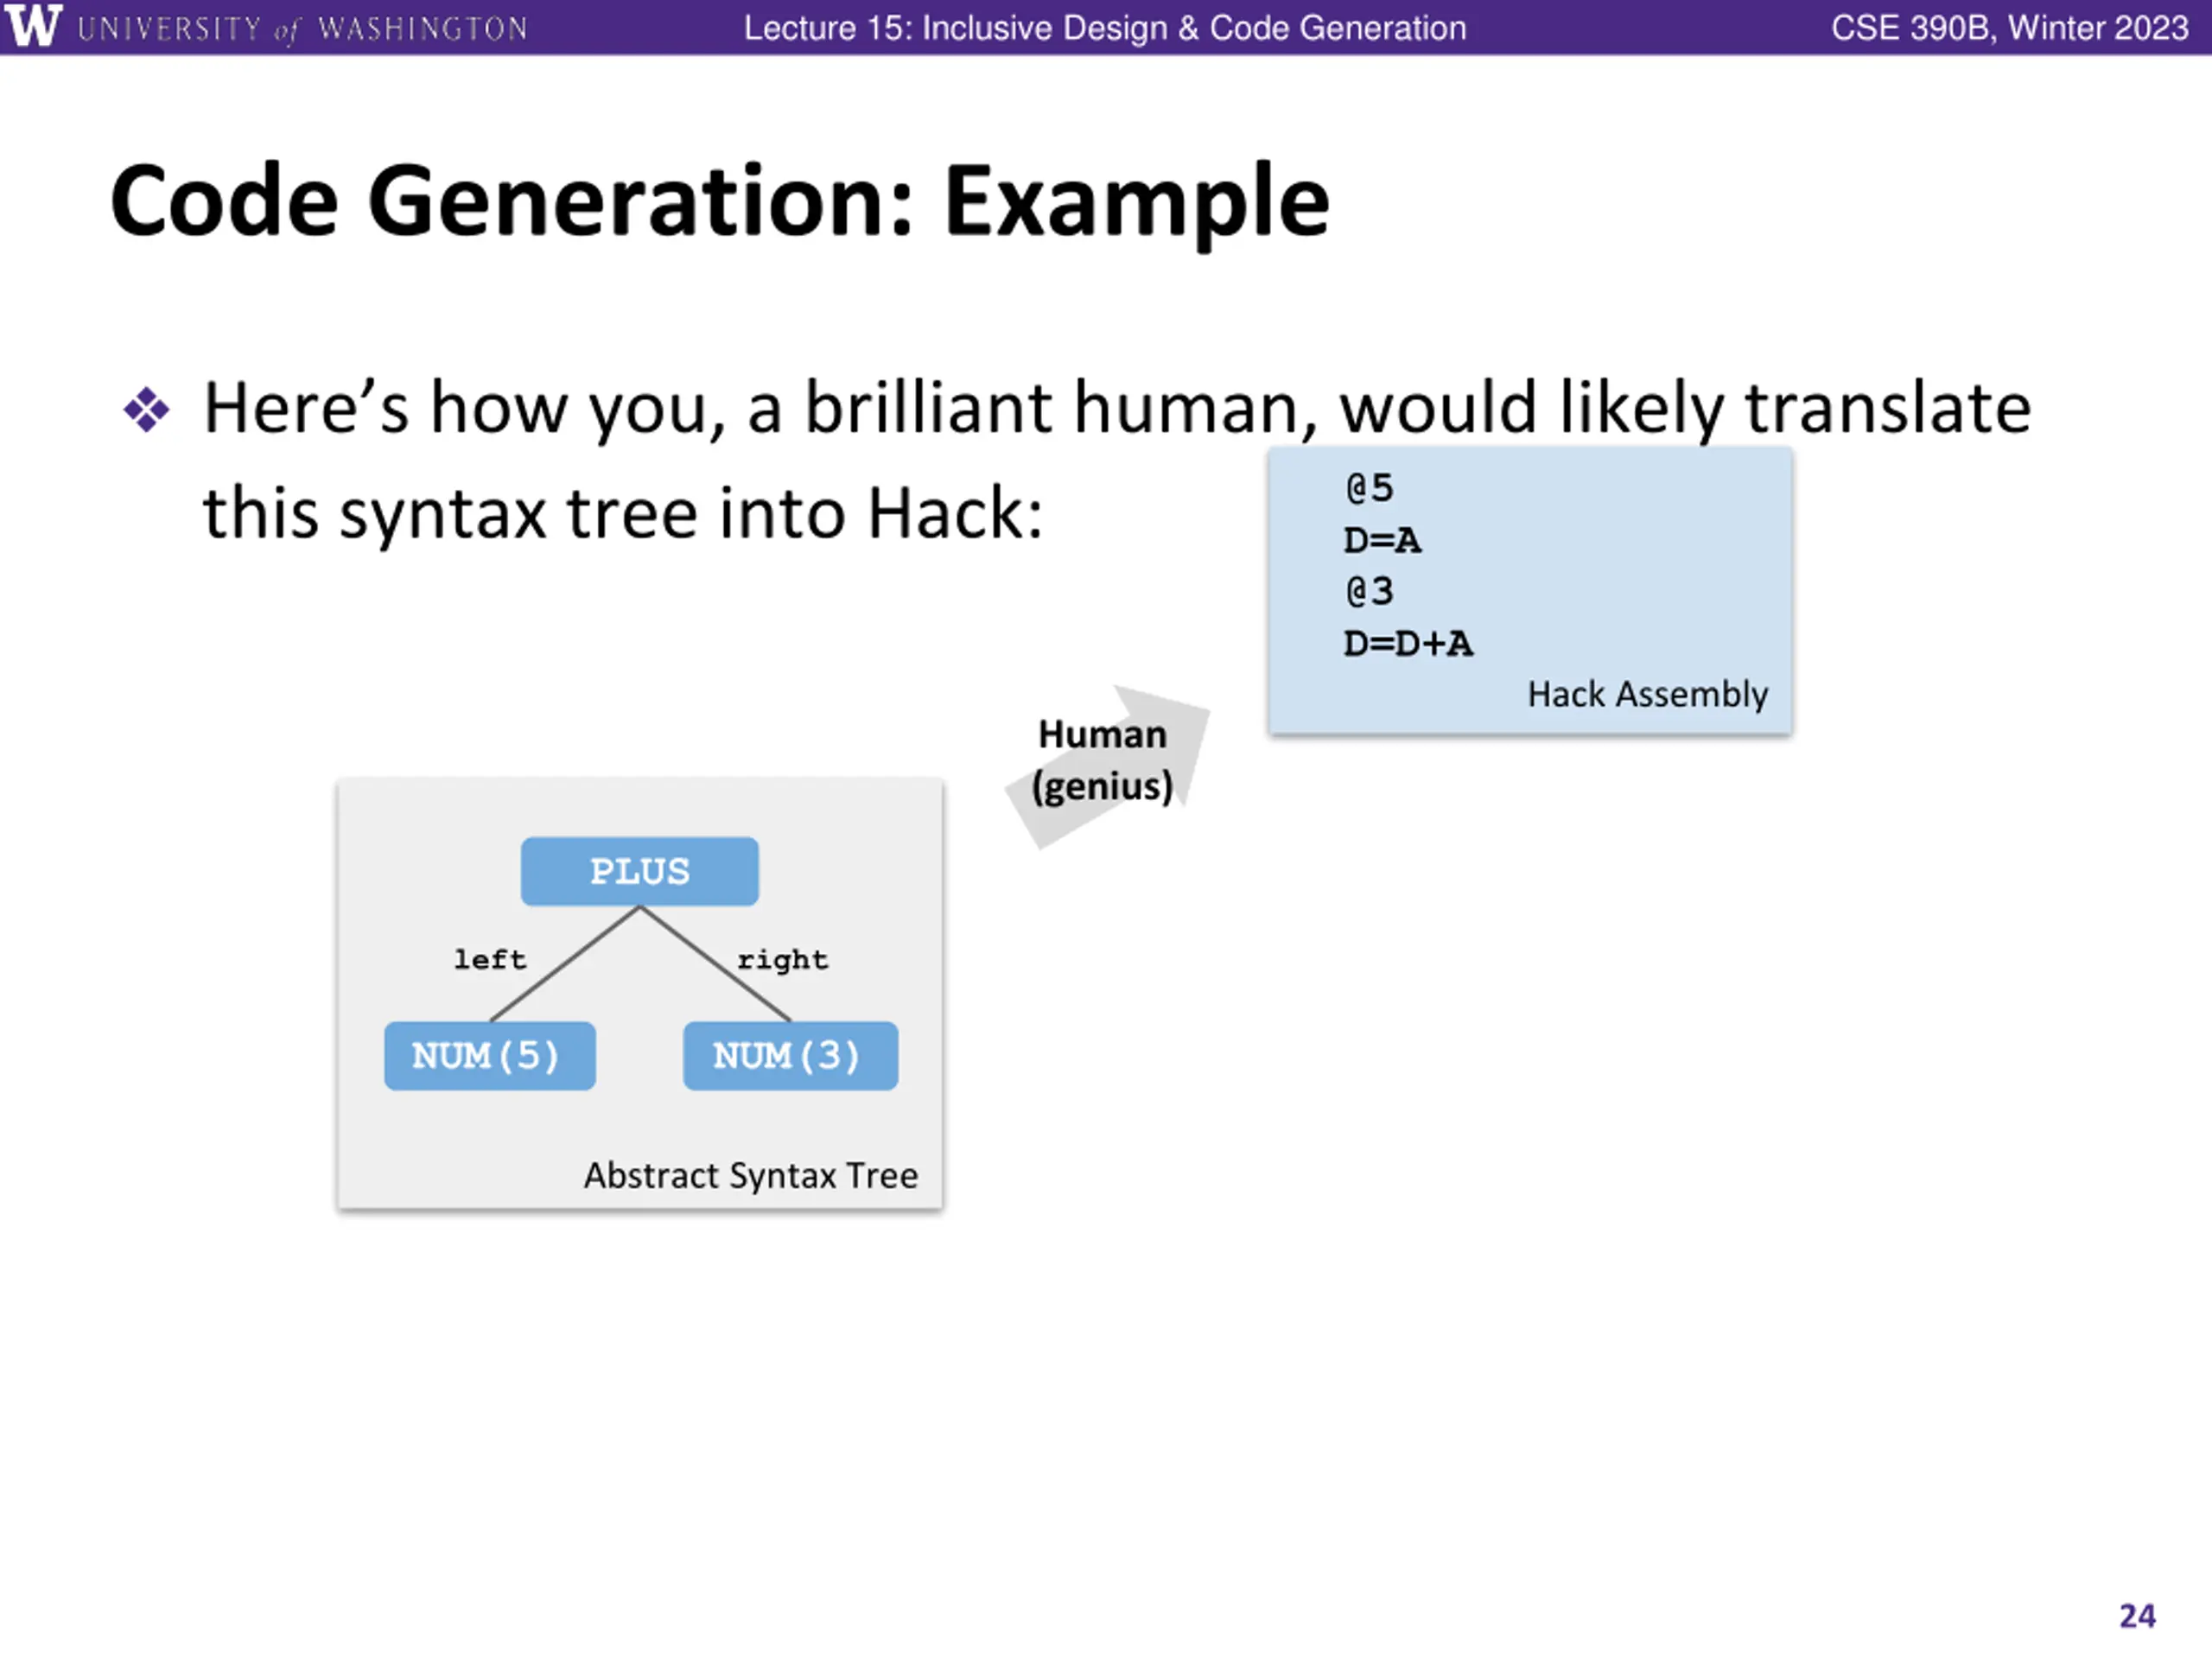Click the 'D=D+A' assembly line
Image resolution: width=2212 pixels, height=1659 pixels.
(x=1408, y=643)
